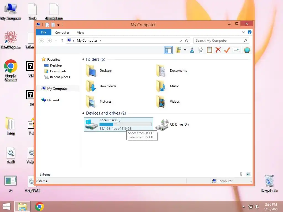Open the recent locations dropdown arrow
Screen dimensions: 283x212
(x=56, y=41)
